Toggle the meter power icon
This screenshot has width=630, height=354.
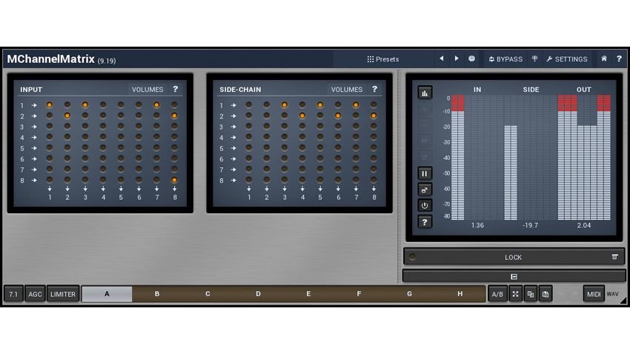coord(425,205)
